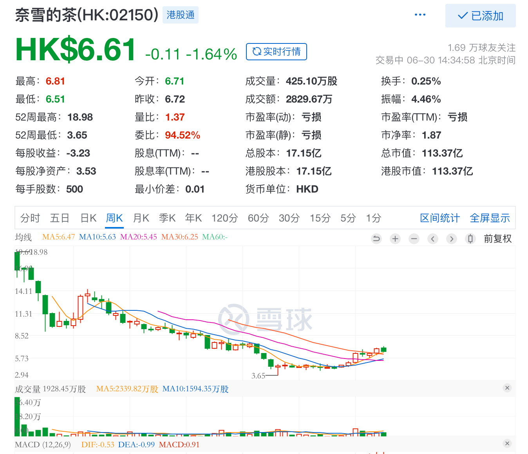Click the MACD (12,26,9) indicator label
The height and width of the screenshot is (454, 528).
click(x=43, y=445)
